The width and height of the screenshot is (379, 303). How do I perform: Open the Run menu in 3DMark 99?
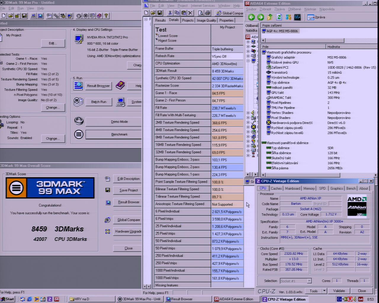tap(20, 8)
